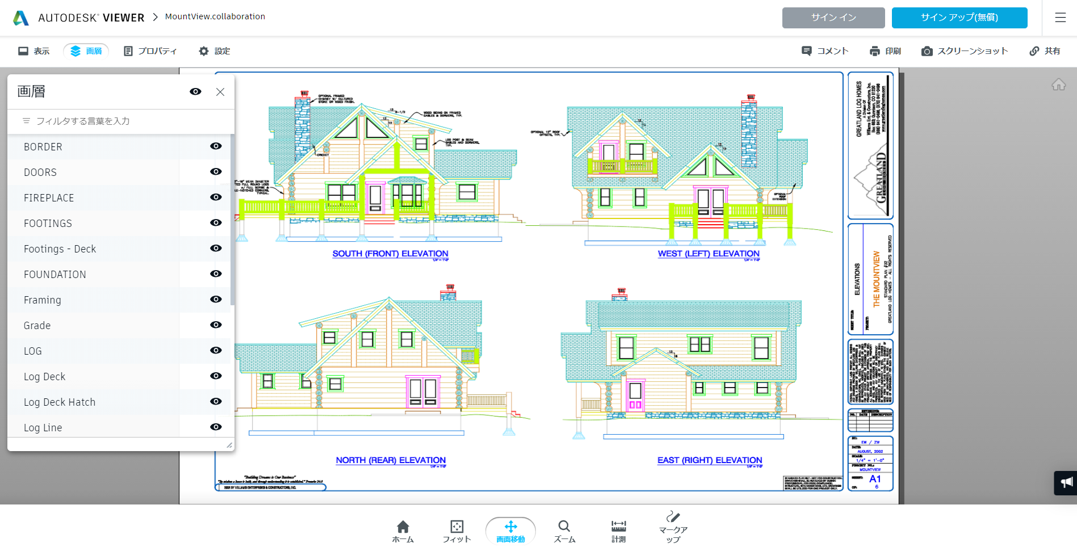Toggle visibility of the FIREPLACE layer

(215, 197)
